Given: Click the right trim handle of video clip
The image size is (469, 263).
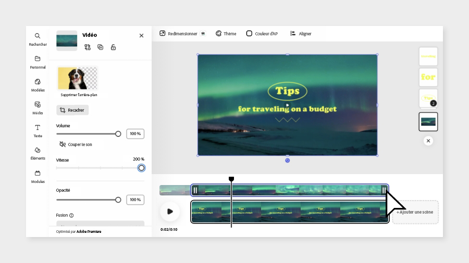Looking at the screenshot, I should coord(384,190).
